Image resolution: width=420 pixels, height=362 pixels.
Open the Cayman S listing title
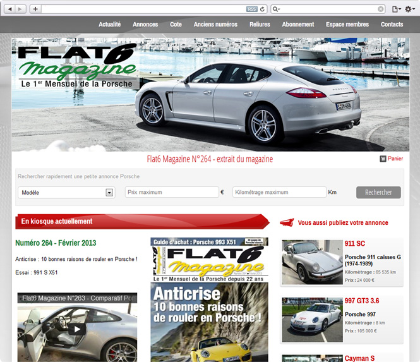tap(359, 358)
